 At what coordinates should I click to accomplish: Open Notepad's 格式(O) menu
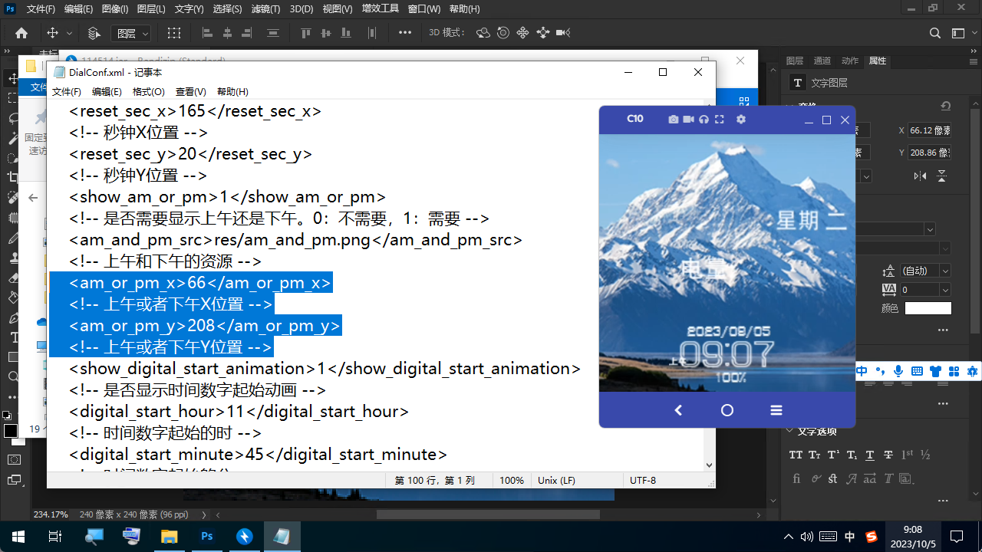coord(148,91)
